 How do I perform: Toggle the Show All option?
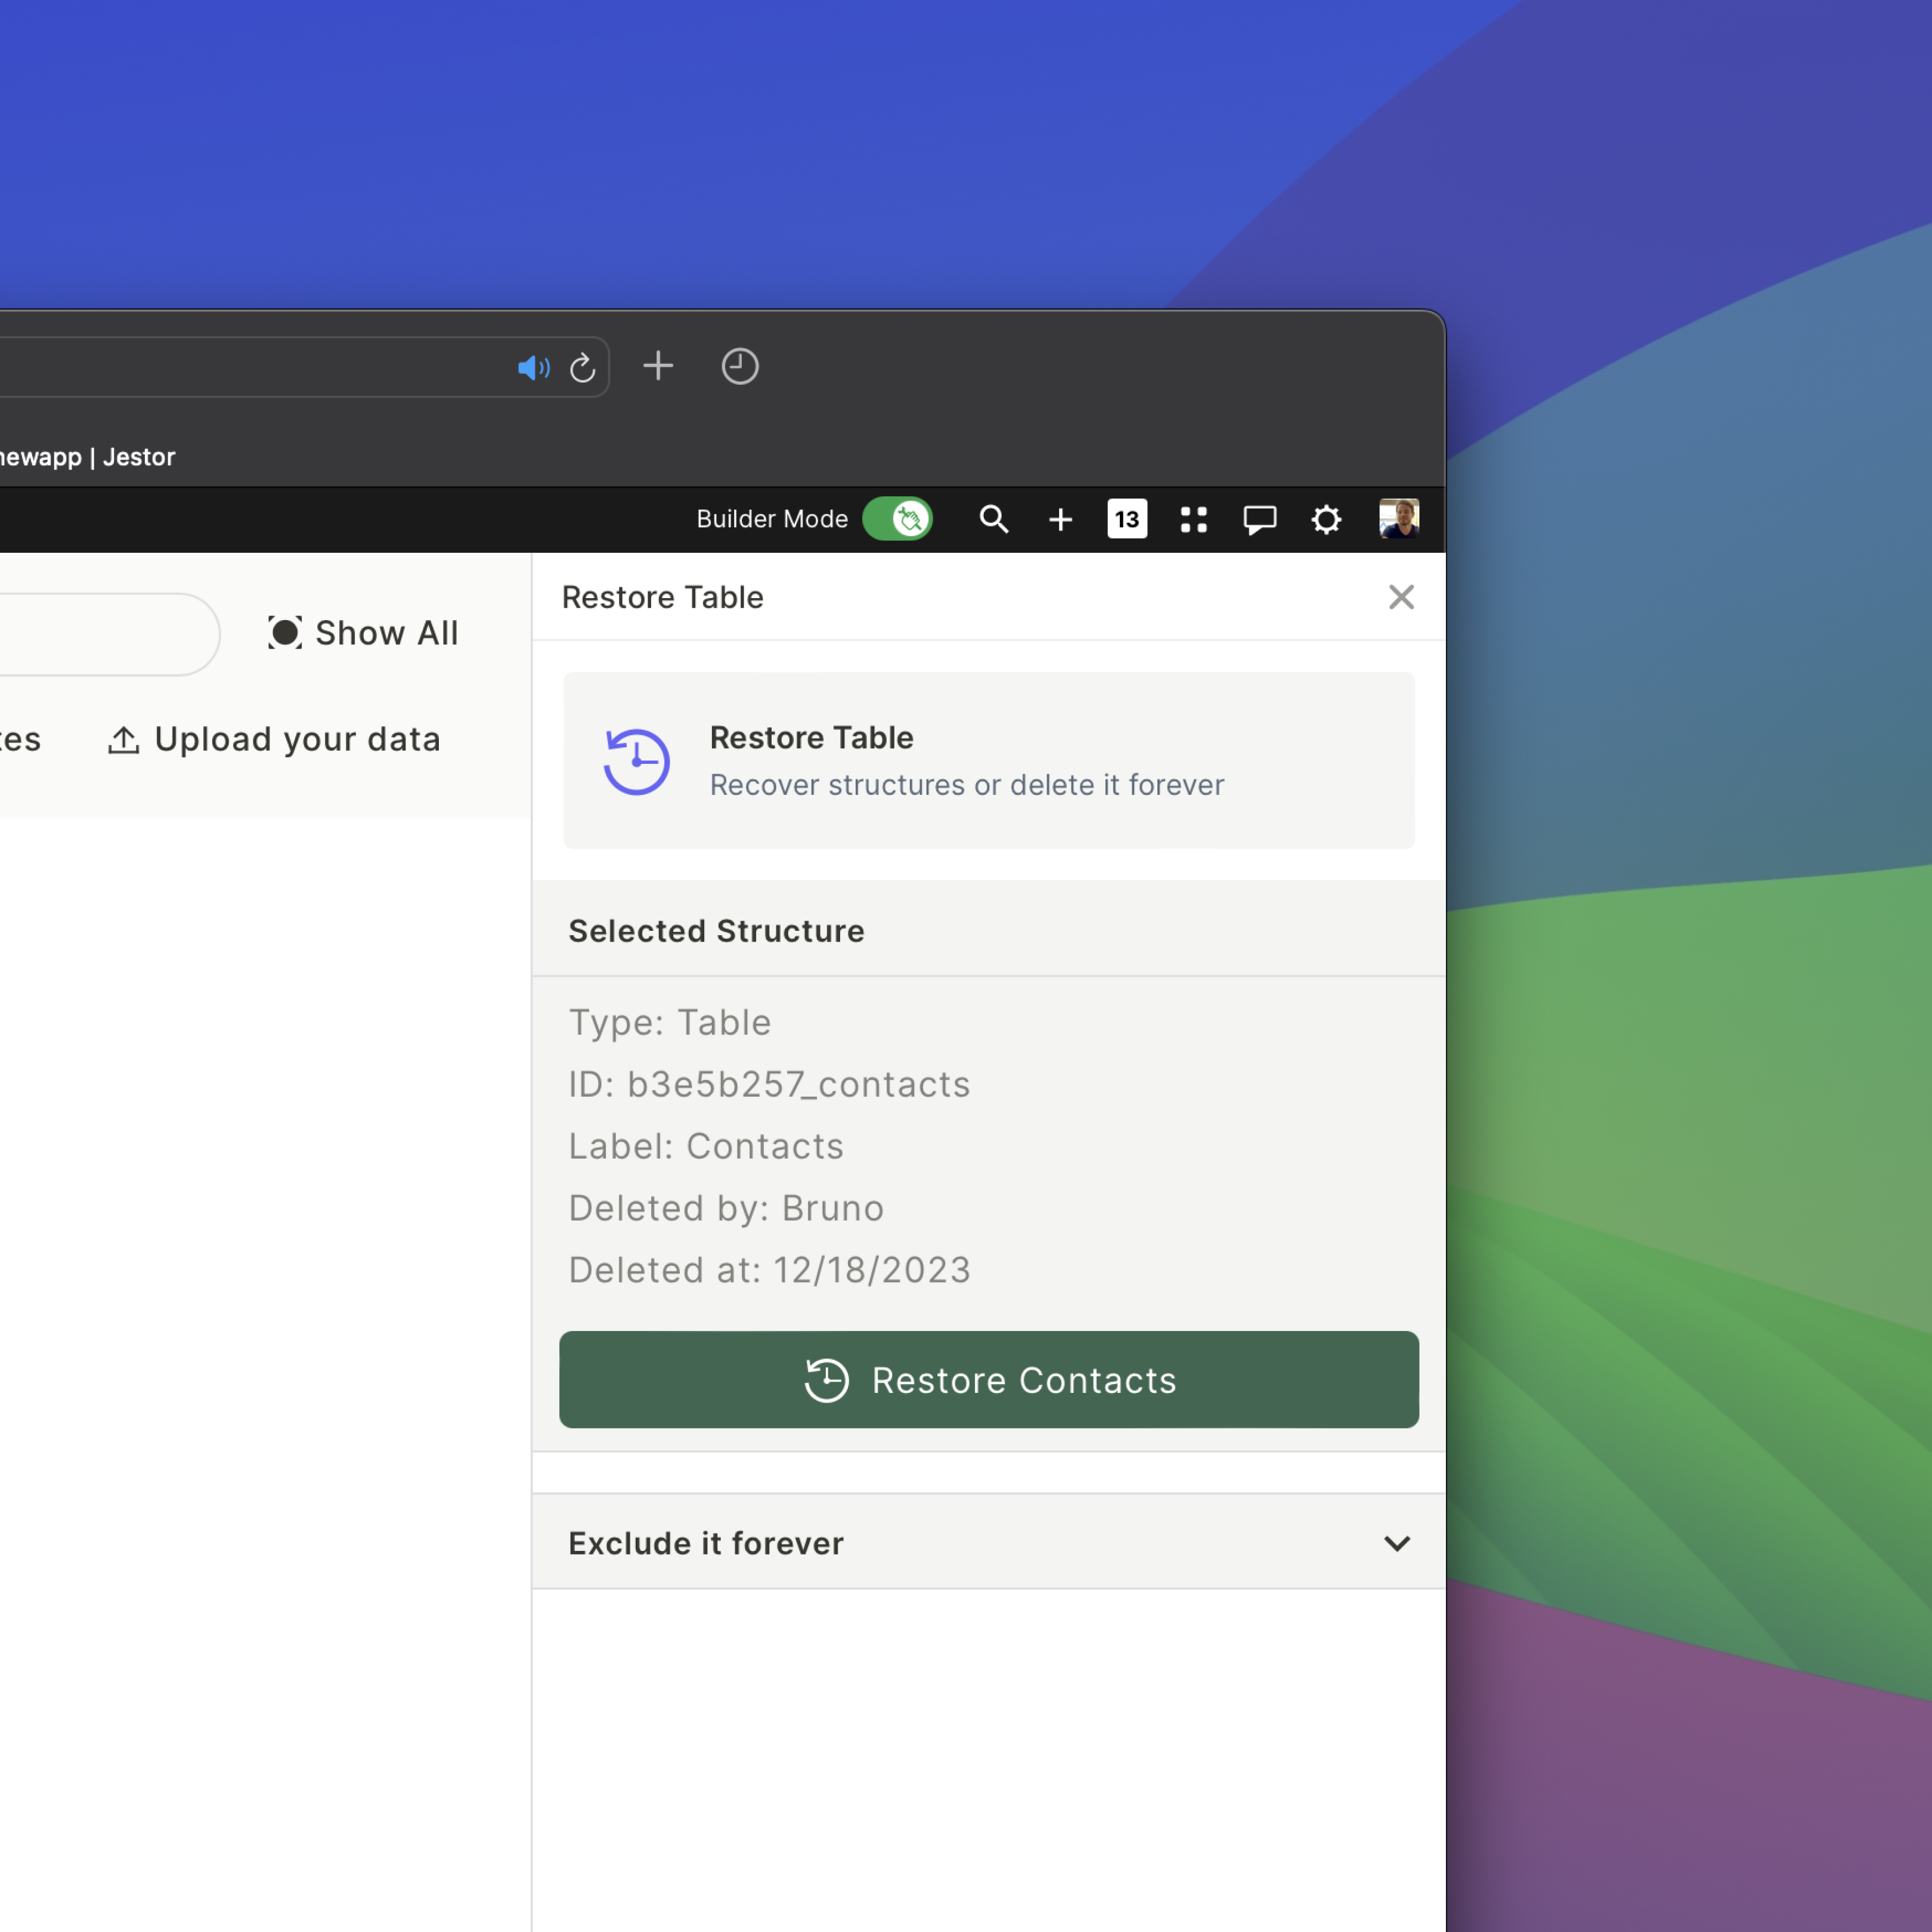click(x=363, y=633)
